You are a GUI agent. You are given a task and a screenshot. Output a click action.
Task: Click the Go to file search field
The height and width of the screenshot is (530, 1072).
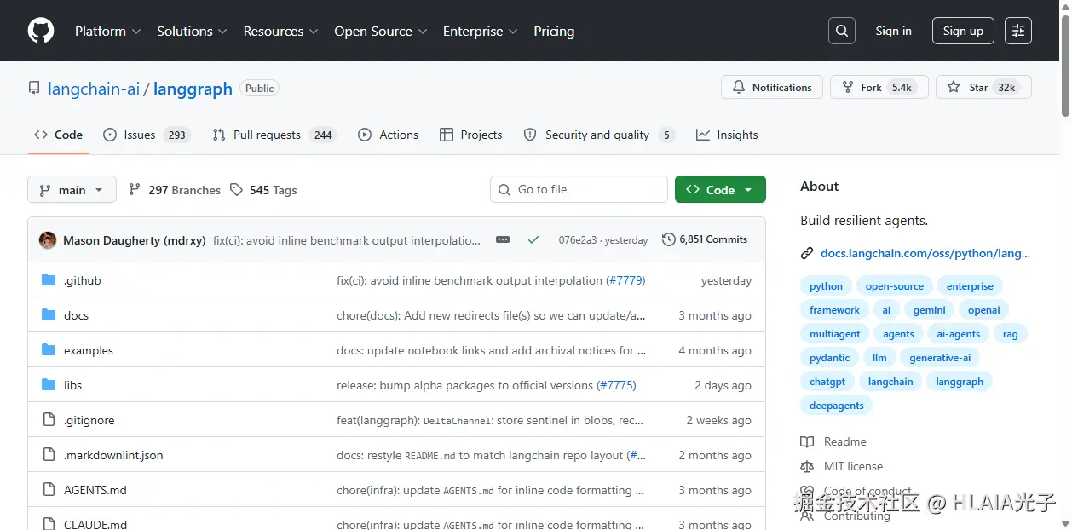click(x=579, y=189)
